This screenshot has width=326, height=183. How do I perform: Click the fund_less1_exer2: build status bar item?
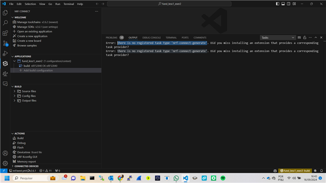(295, 171)
